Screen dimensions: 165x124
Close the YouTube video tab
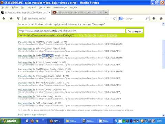pos(101,12)
